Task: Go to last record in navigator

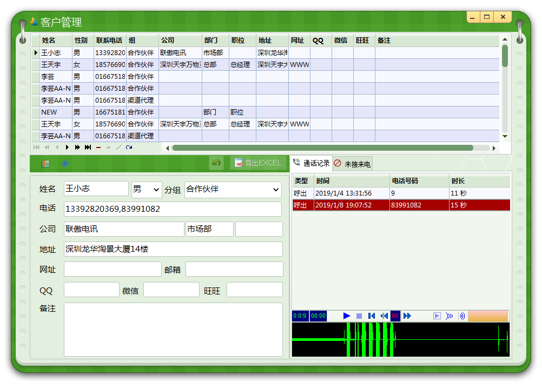Action: click(x=88, y=147)
